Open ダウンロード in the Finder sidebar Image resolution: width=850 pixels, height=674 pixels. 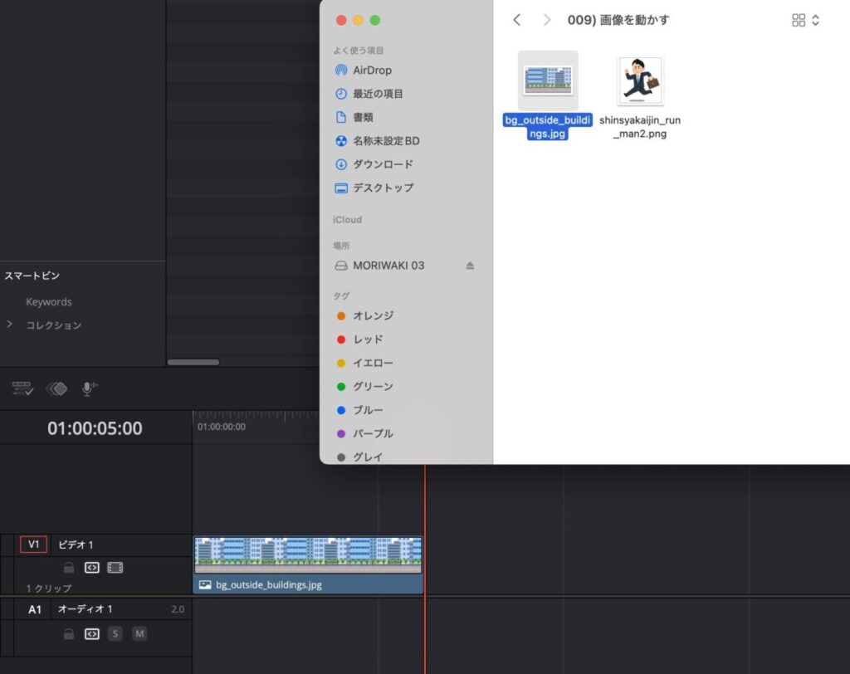(x=382, y=164)
